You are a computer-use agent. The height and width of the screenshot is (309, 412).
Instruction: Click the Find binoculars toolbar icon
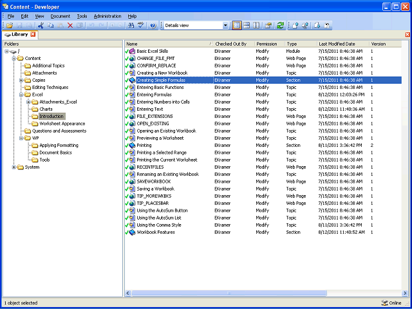tap(131, 26)
